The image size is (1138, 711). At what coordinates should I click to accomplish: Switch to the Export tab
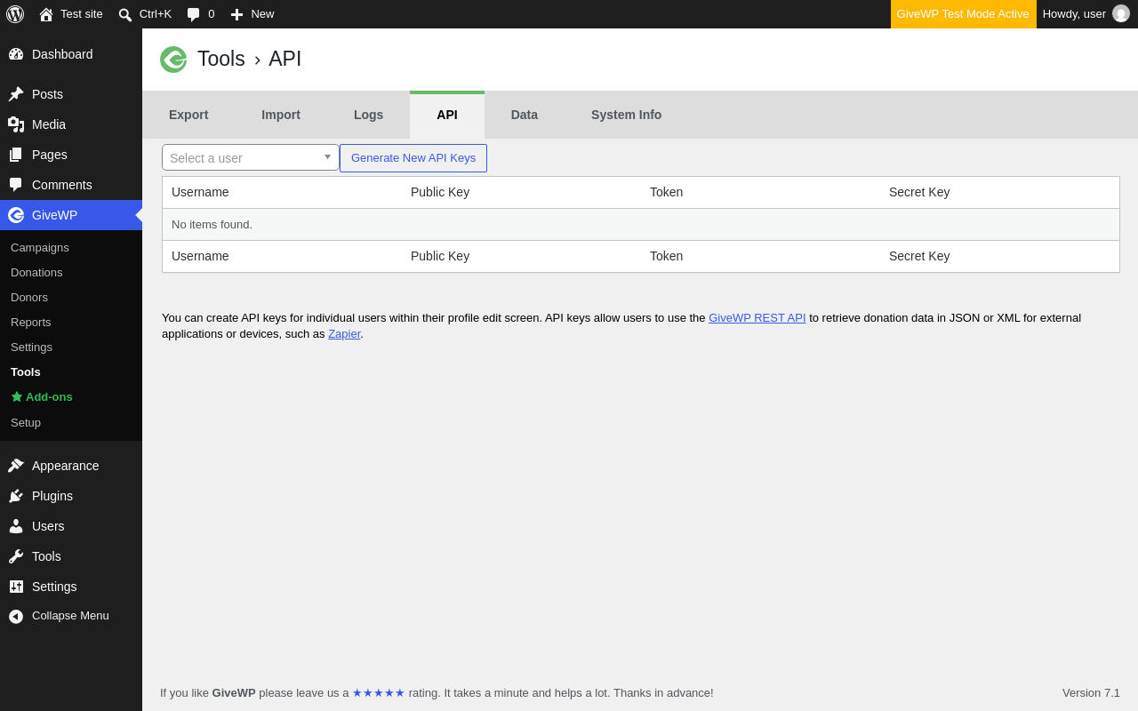(188, 115)
